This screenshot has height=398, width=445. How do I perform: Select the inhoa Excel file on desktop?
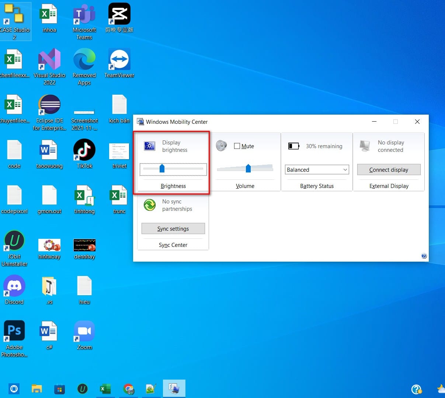(49, 18)
